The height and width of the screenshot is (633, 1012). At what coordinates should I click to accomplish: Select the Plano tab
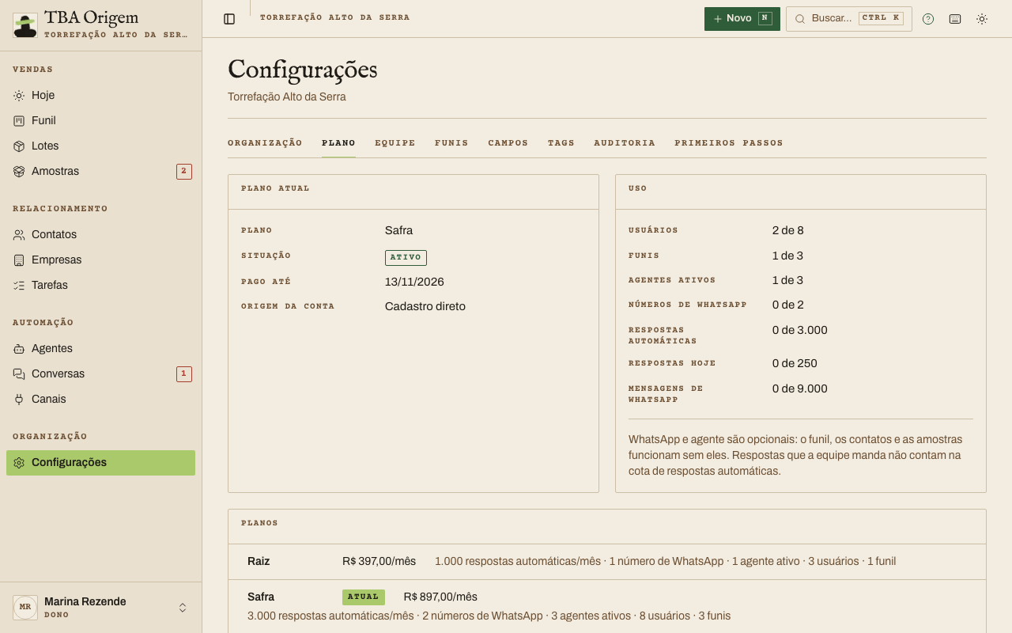coord(338,143)
